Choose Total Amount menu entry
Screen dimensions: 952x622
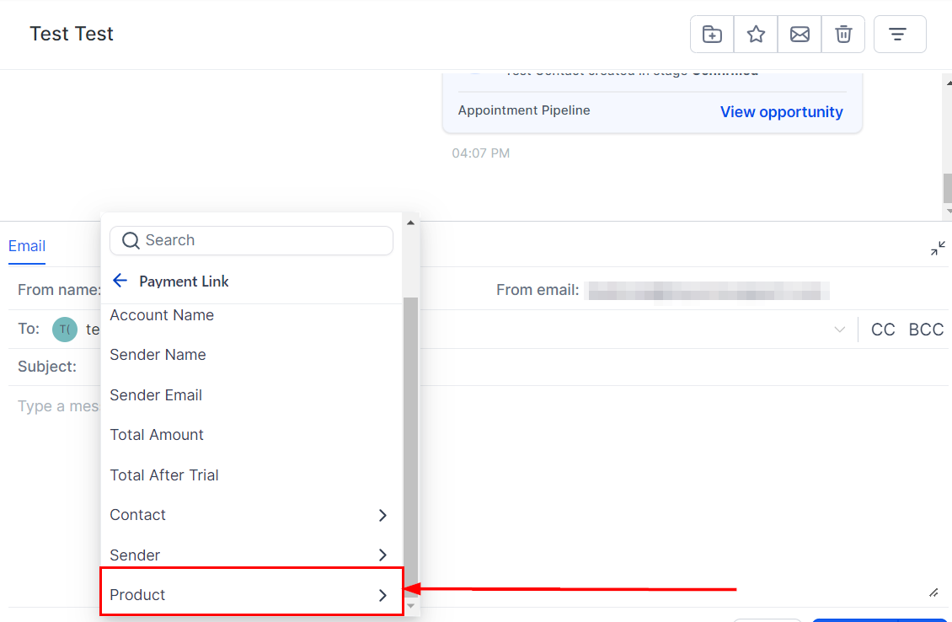coord(157,435)
